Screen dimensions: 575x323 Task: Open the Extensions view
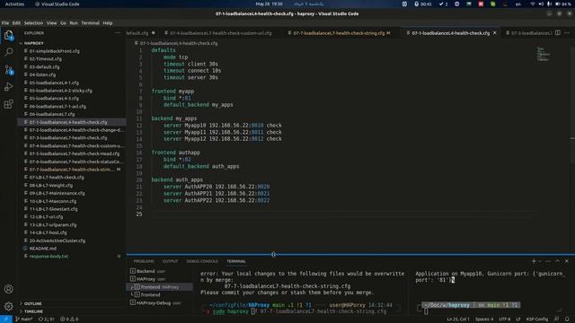(8, 104)
